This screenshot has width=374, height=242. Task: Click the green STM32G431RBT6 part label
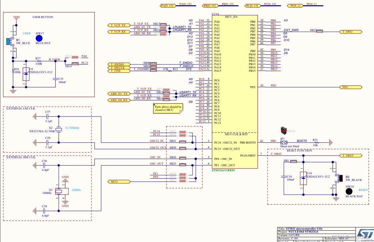223,171
